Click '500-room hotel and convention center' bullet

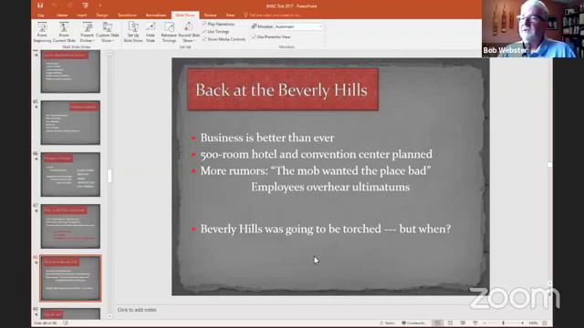(317, 154)
